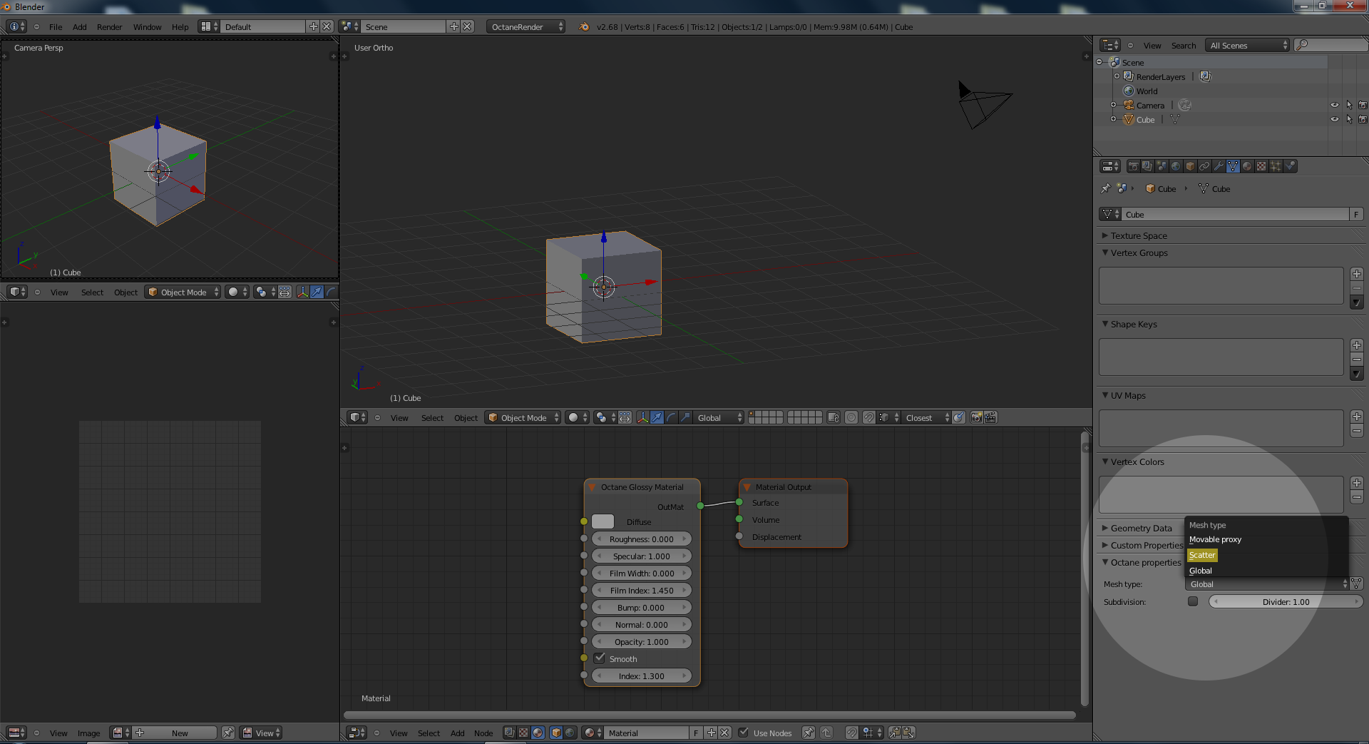
Task: Open node editor Add menu
Action: coord(457,733)
